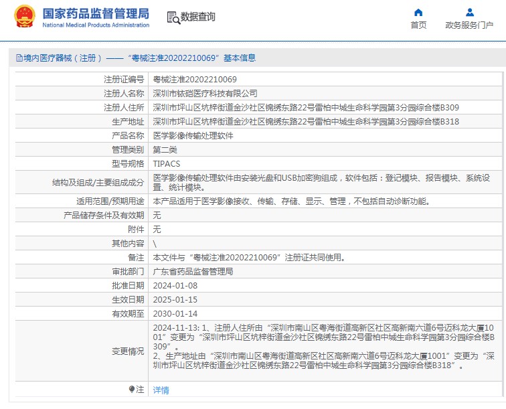The width and height of the screenshot is (506, 409).
Task: Select change item 2、生产地址由 text
Action: click(x=324, y=361)
